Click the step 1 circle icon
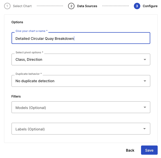 point(7,6)
